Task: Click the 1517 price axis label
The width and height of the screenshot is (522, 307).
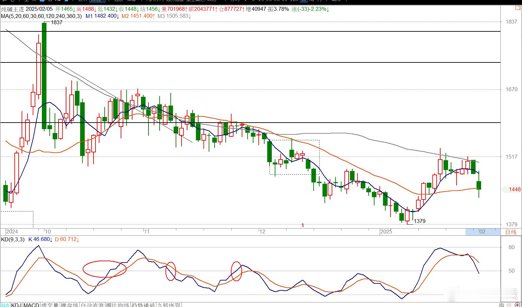Action: [511, 157]
